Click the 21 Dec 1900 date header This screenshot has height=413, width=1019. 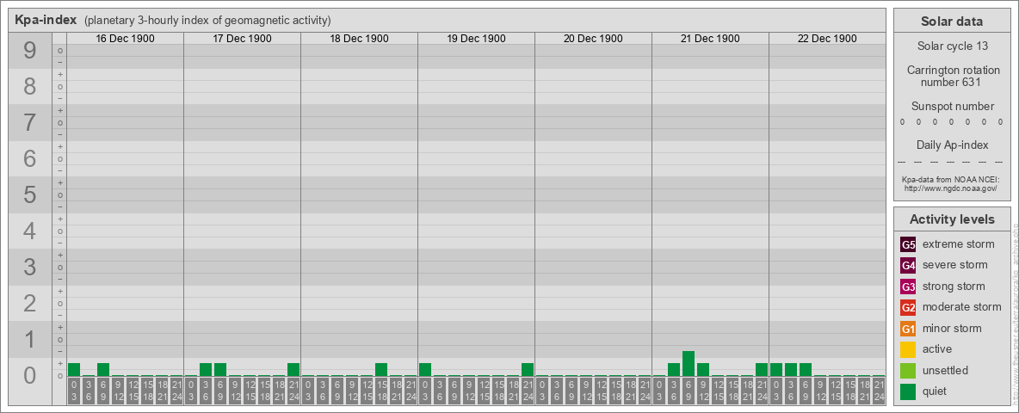click(710, 39)
